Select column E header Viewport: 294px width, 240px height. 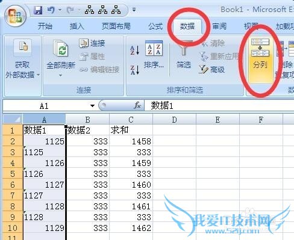click(x=217, y=120)
